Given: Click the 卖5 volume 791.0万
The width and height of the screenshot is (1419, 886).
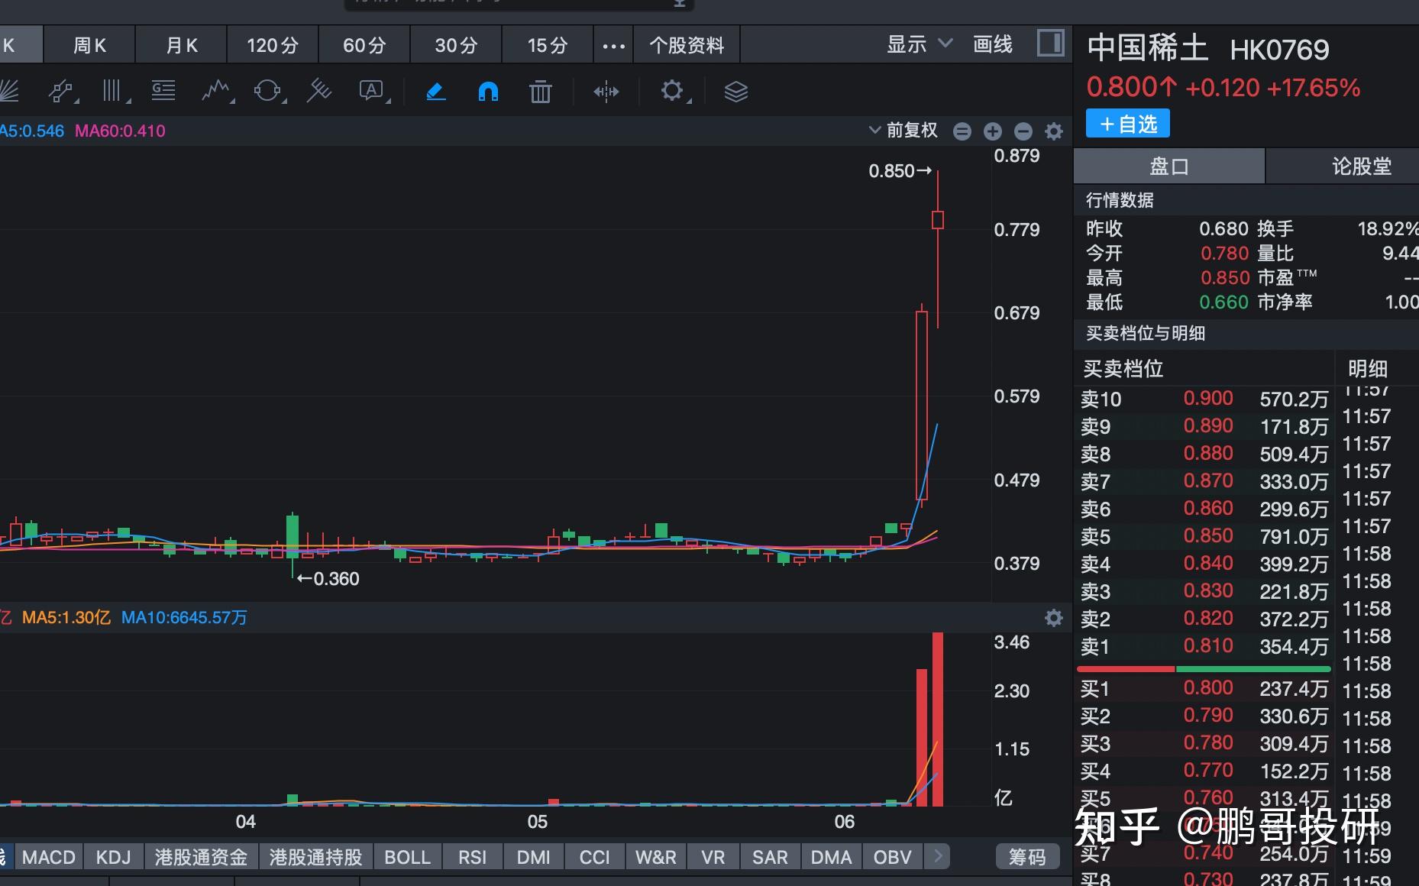Looking at the screenshot, I should click(x=1294, y=536).
